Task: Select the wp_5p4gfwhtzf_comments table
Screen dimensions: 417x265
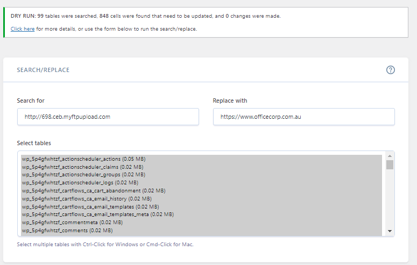Action: (67, 231)
